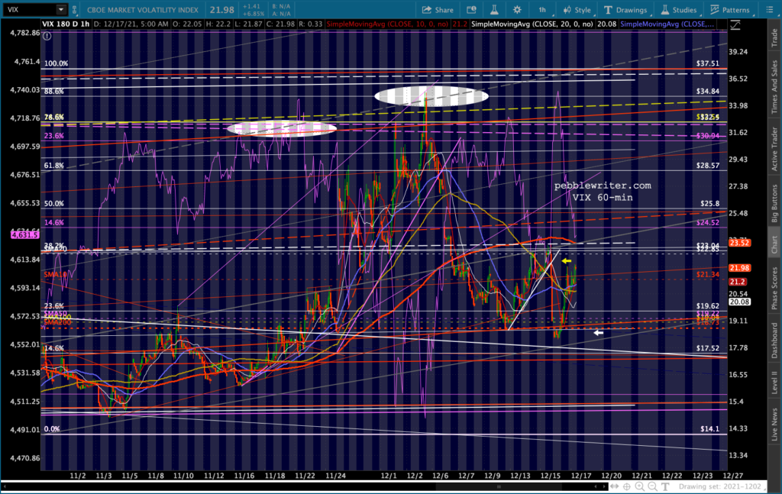The width and height of the screenshot is (782, 494).
Task: Switch to Big Buttons side tab
Action: 774,203
